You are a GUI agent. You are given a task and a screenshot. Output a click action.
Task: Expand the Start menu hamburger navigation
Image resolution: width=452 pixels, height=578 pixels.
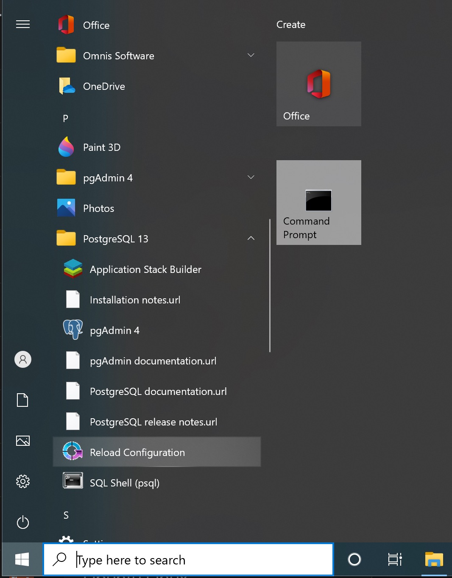pos(23,25)
